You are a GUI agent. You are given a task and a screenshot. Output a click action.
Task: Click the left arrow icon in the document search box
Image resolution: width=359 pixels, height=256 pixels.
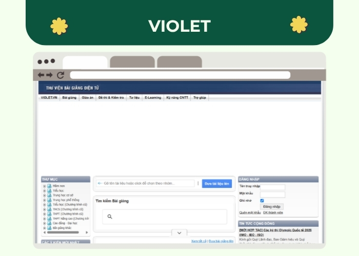click(x=99, y=183)
